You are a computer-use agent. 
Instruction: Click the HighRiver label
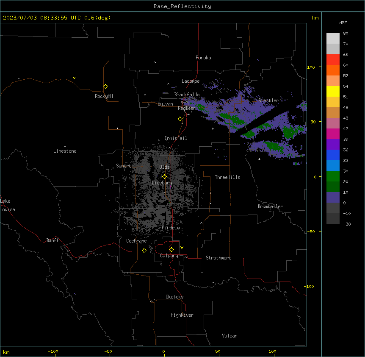pos(182,315)
